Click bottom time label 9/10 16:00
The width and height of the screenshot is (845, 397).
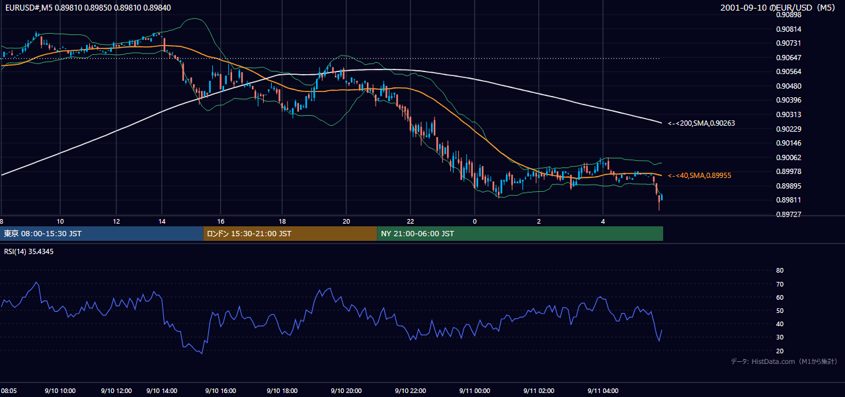(221, 391)
